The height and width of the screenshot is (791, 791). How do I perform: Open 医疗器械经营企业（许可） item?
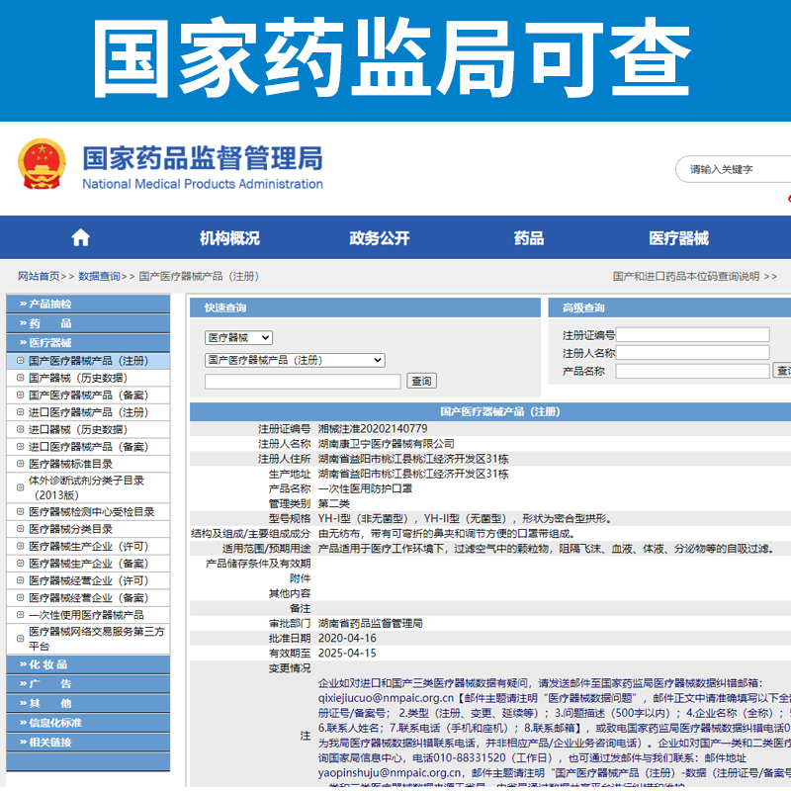(x=88, y=580)
